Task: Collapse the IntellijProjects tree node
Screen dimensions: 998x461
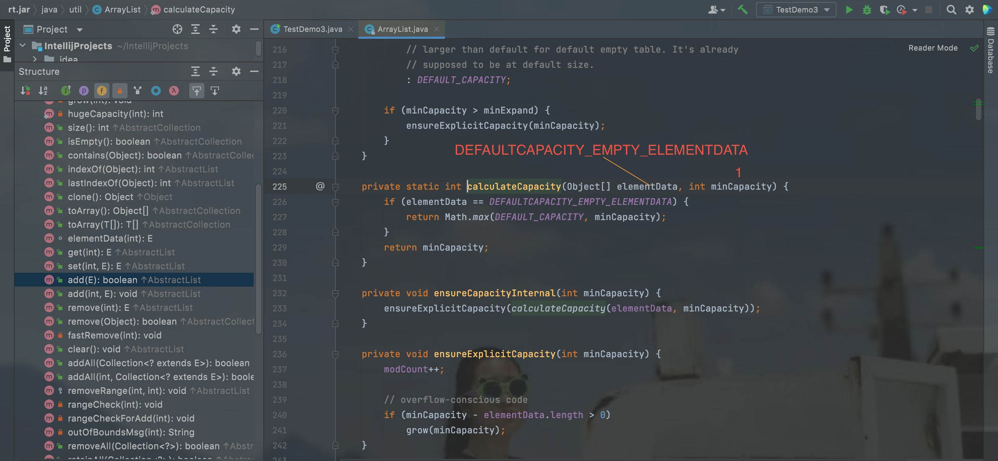Action: point(23,46)
